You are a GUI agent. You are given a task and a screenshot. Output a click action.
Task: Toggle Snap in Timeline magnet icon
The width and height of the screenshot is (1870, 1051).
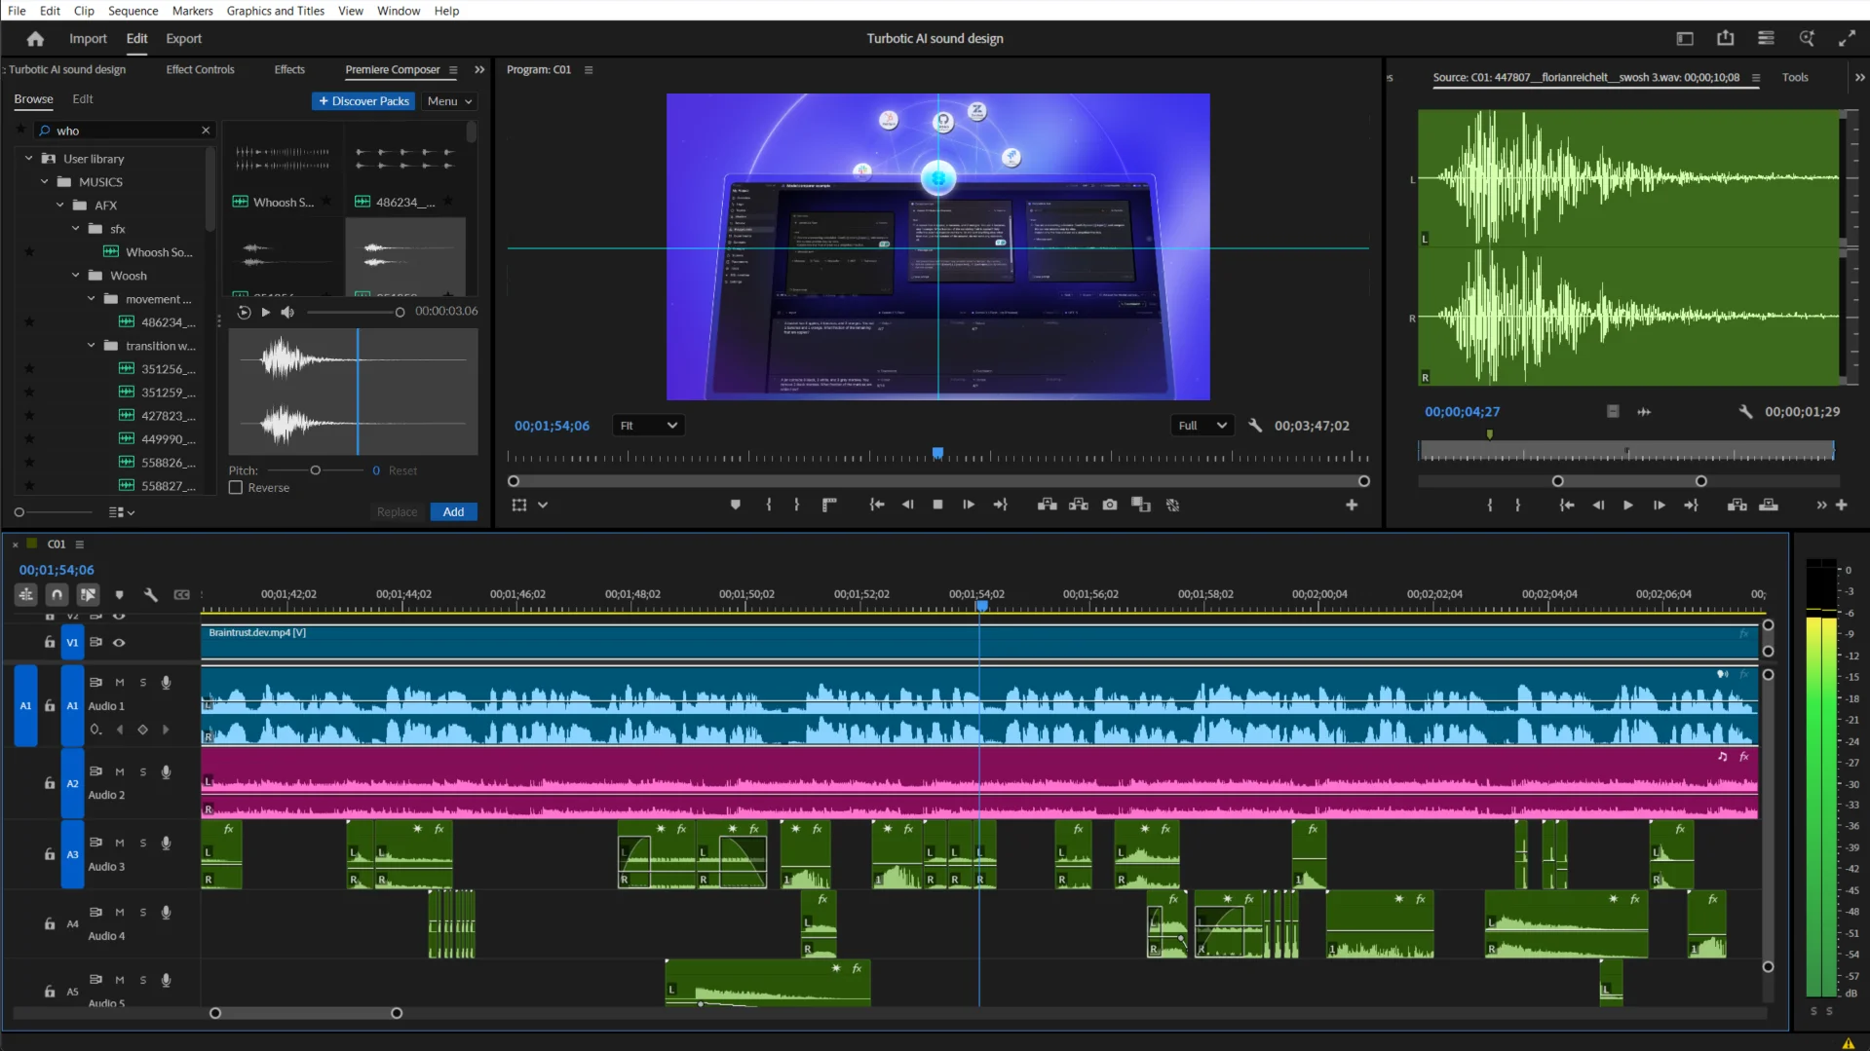57,594
